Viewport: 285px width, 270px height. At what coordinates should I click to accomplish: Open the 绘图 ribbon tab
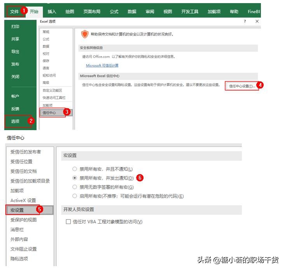coord(70,12)
